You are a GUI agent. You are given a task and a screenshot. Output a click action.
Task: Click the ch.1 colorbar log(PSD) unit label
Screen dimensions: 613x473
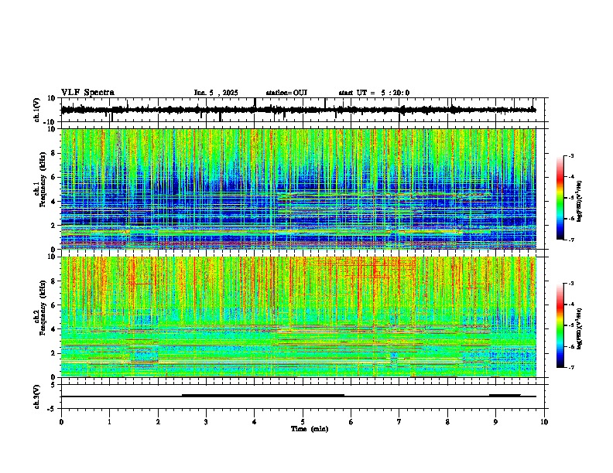pyautogui.click(x=580, y=202)
